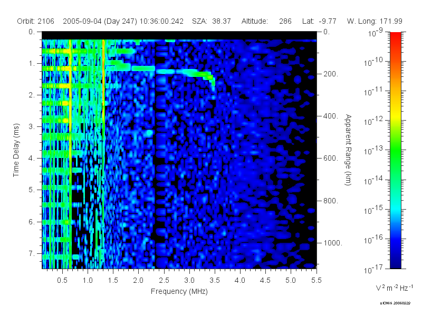The image size is (422, 316).
Task: Click the 4. time delay tick label
Action: coord(32,159)
